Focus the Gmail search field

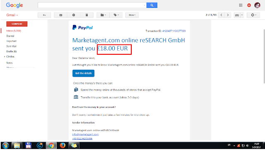91,5
